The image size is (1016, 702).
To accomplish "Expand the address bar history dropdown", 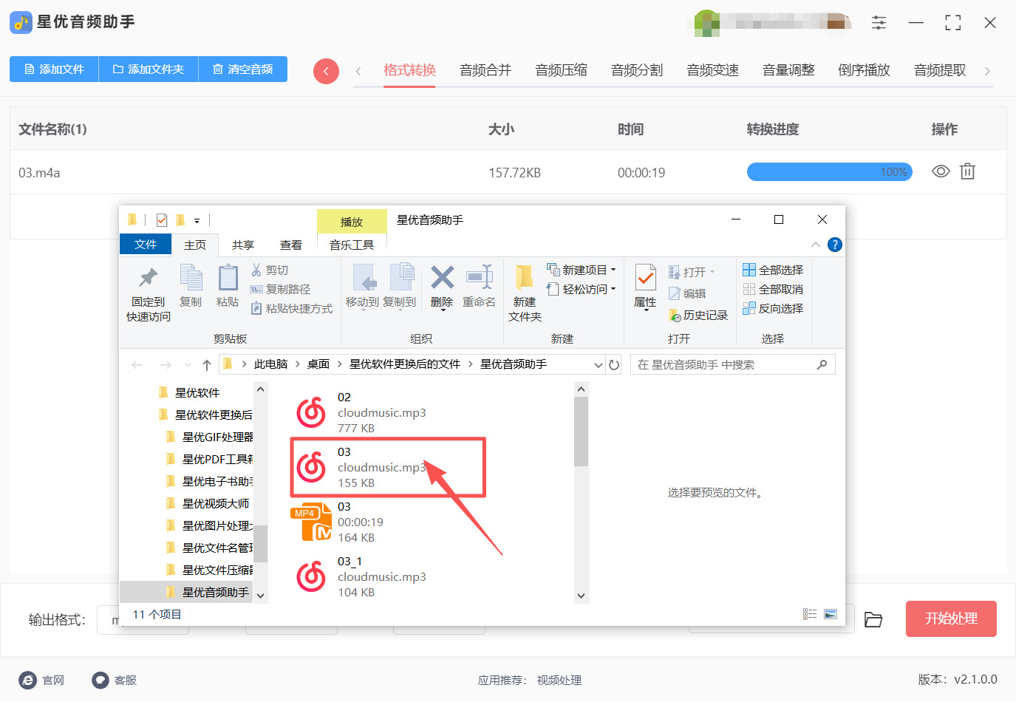I will (x=599, y=365).
